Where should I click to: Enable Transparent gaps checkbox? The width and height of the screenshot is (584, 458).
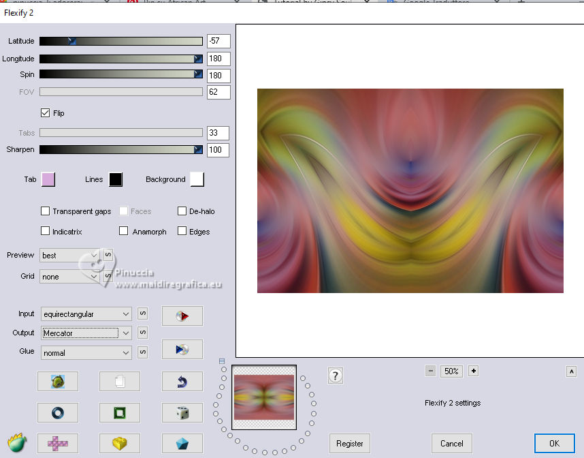click(45, 211)
